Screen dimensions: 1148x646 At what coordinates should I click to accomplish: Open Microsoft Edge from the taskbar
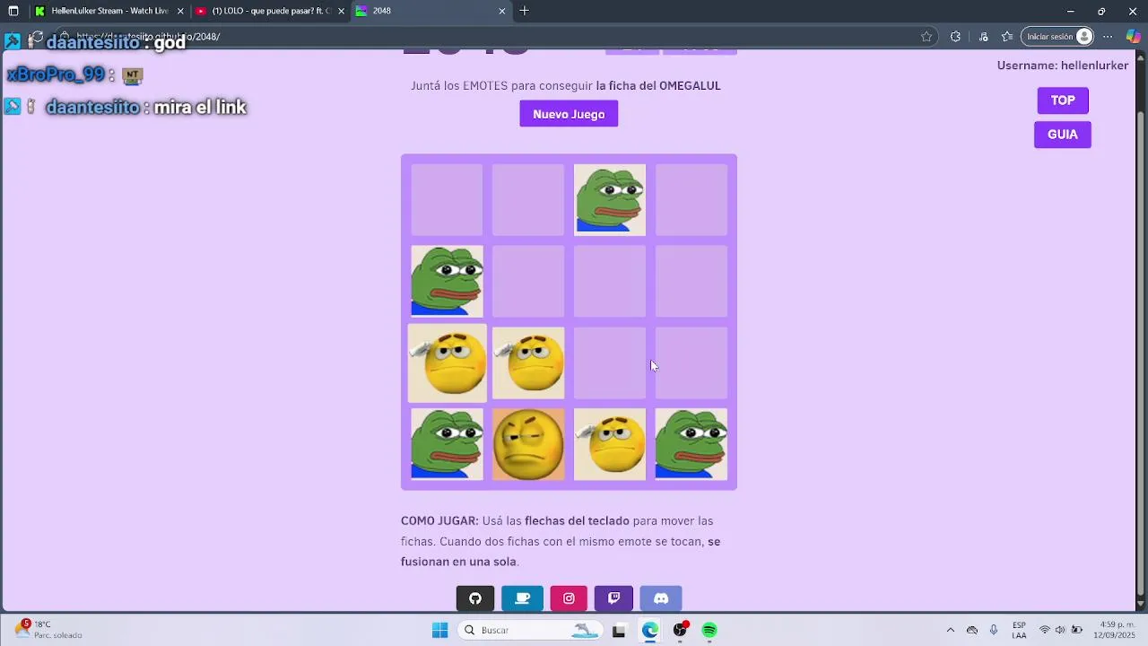649,630
